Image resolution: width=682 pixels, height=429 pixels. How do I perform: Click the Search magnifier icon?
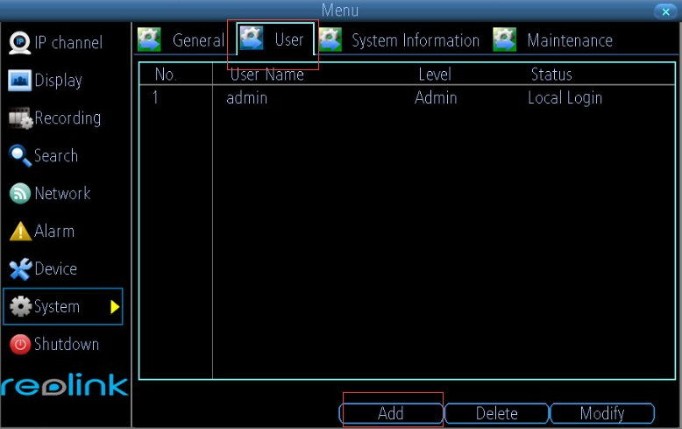tap(19, 155)
